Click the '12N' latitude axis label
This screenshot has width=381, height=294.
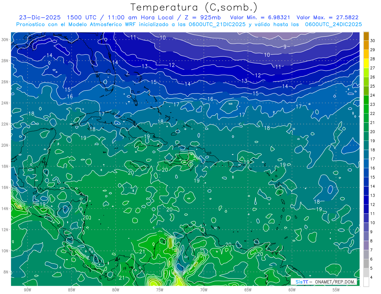pos(5,230)
